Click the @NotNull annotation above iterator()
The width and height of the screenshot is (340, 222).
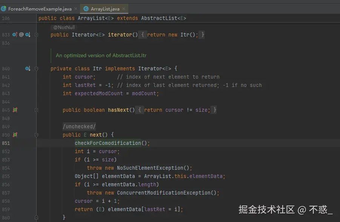(63, 27)
